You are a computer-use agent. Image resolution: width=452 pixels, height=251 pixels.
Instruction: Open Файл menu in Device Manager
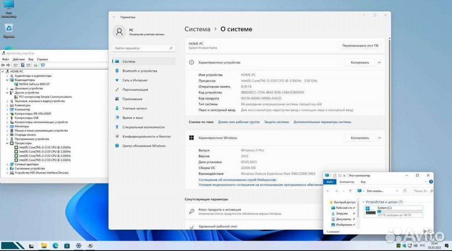6,59
